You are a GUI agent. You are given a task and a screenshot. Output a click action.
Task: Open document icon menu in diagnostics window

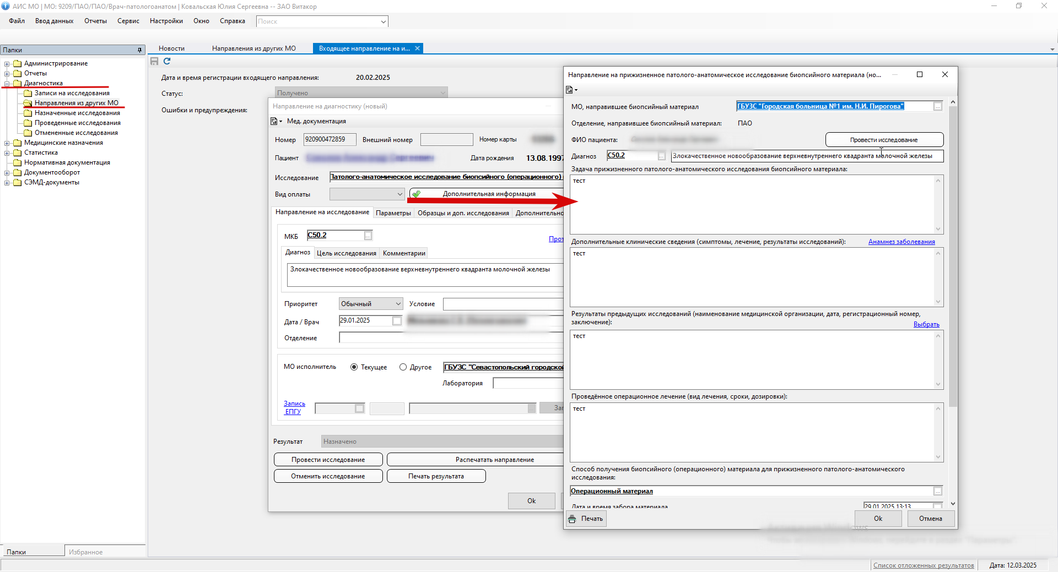(x=276, y=121)
